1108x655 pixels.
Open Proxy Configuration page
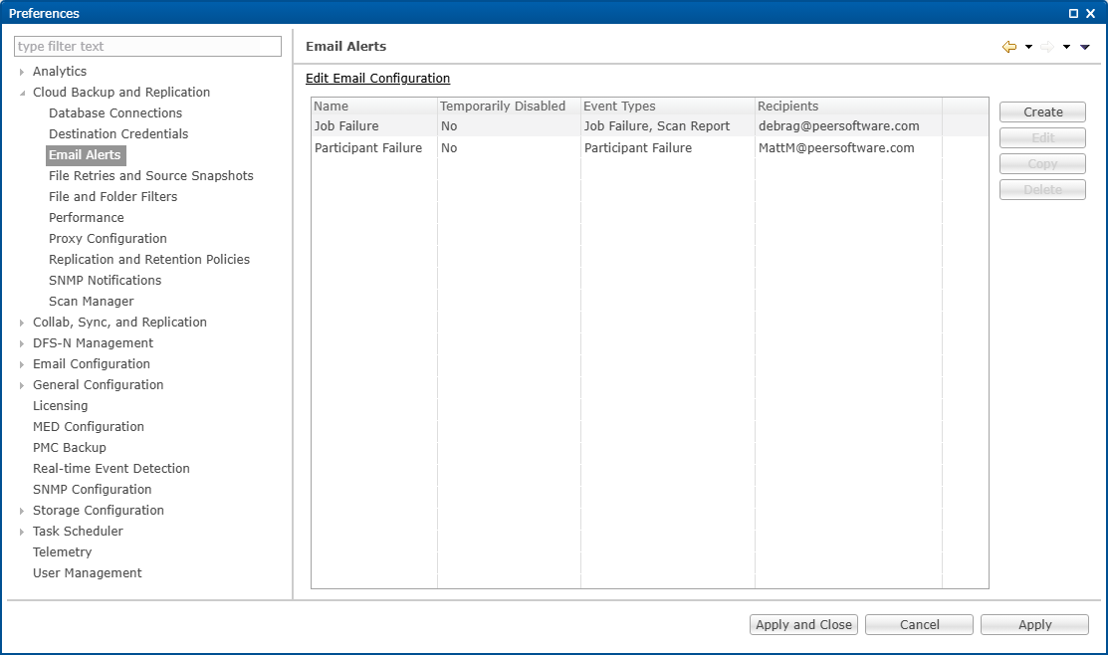tap(108, 239)
